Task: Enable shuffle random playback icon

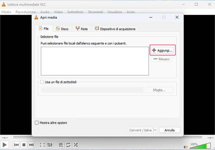Action: 76,145
